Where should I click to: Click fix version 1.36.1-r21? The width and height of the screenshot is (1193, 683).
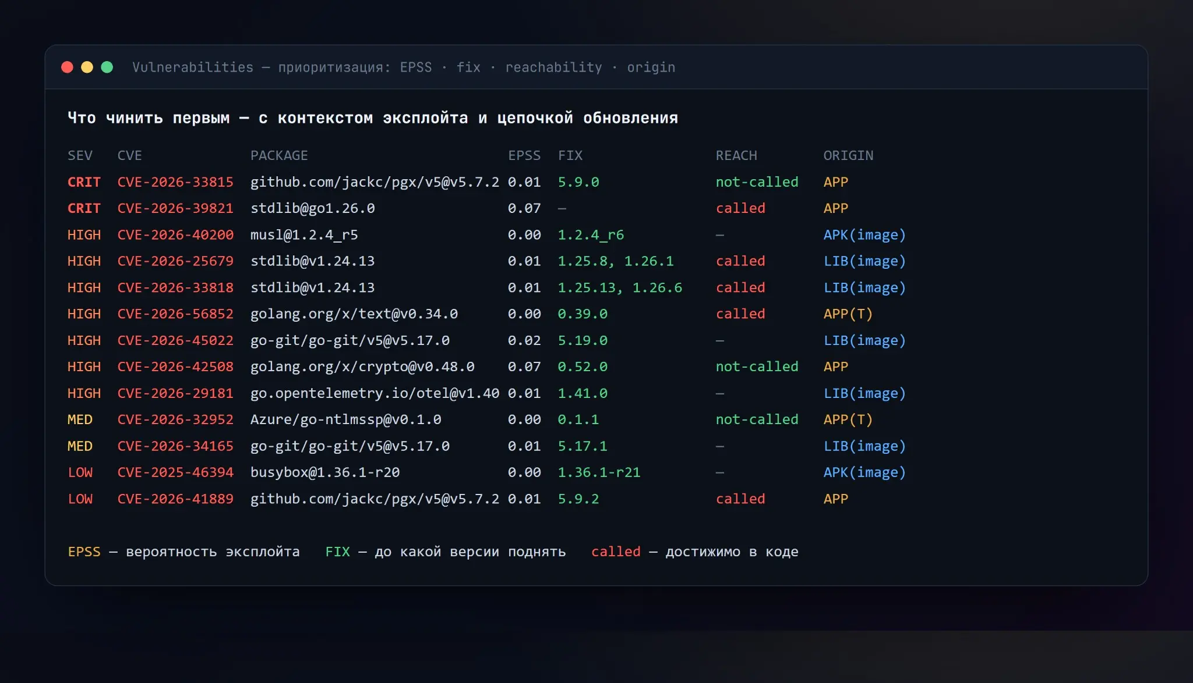[x=599, y=472]
